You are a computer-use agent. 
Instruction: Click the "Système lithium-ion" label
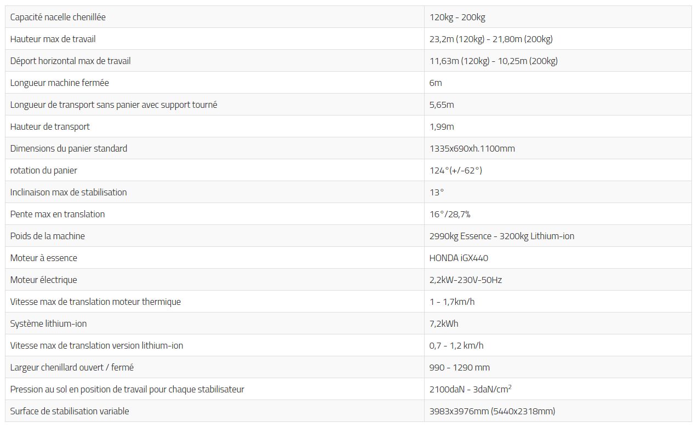tap(48, 323)
